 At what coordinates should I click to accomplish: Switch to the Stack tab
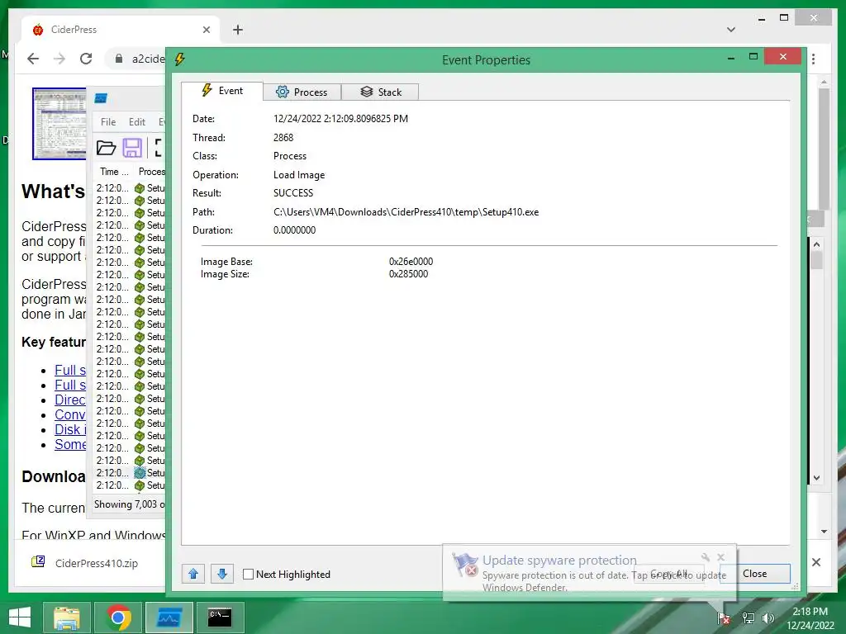coord(380,92)
